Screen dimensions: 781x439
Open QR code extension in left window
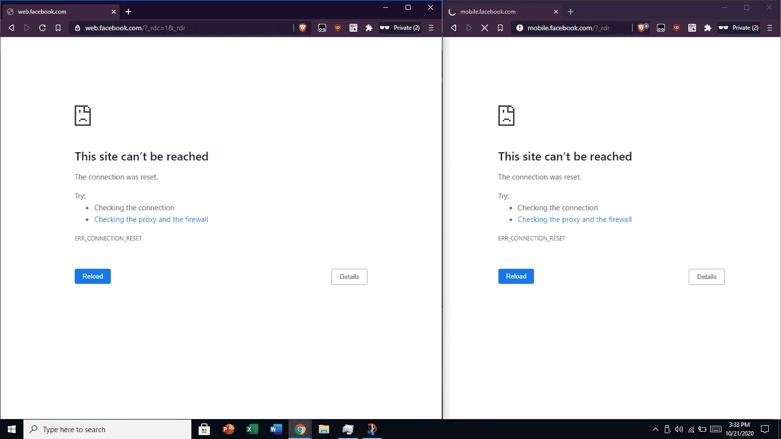(x=353, y=28)
